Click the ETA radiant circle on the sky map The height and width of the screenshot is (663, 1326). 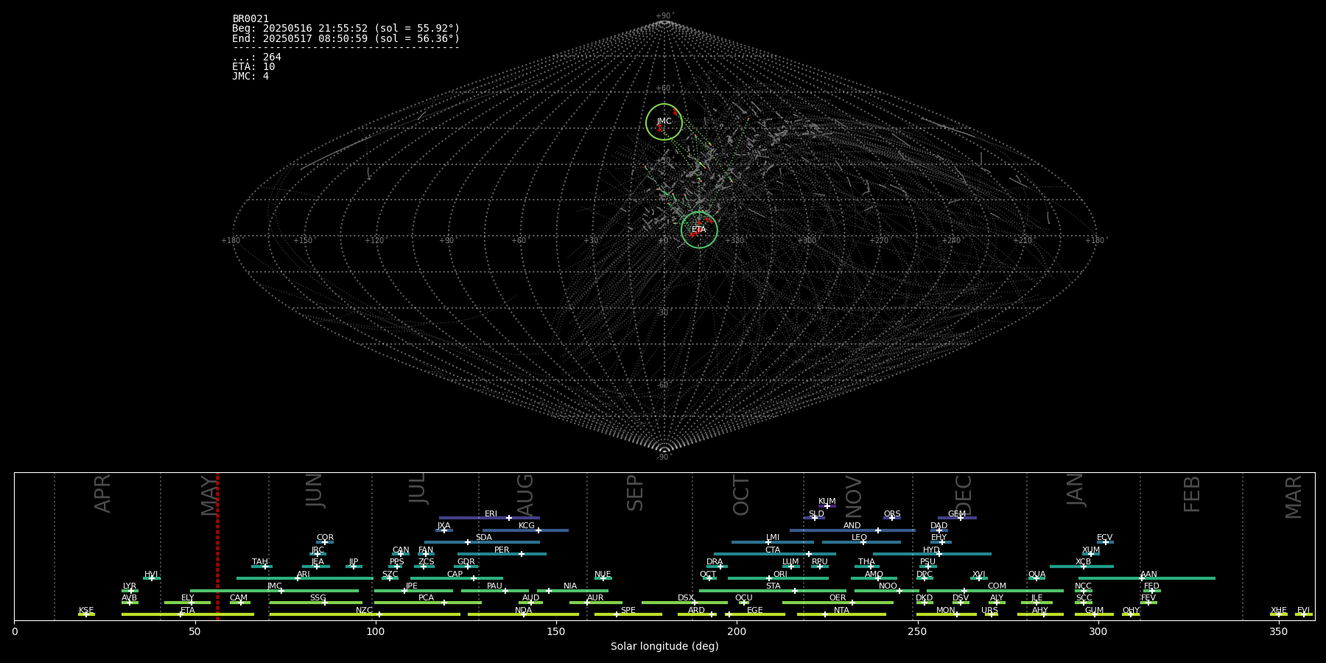pos(699,230)
